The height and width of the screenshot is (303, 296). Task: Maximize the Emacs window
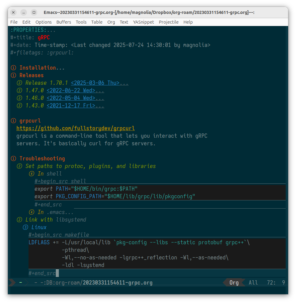[34, 12]
